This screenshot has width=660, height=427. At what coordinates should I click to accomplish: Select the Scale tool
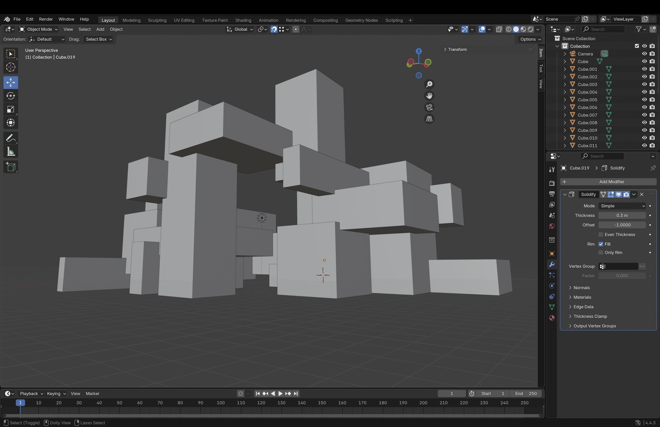coord(11,109)
